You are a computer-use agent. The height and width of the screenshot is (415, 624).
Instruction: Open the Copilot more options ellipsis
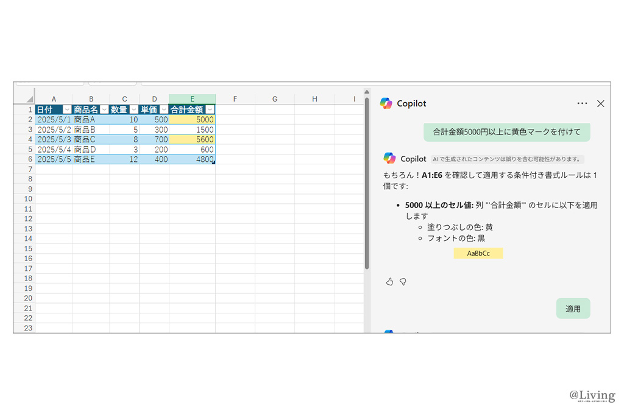coord(582,103)
